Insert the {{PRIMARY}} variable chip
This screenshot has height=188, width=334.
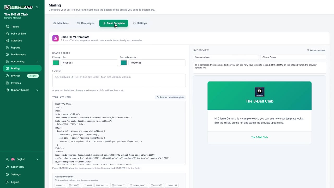pos(102,185)
